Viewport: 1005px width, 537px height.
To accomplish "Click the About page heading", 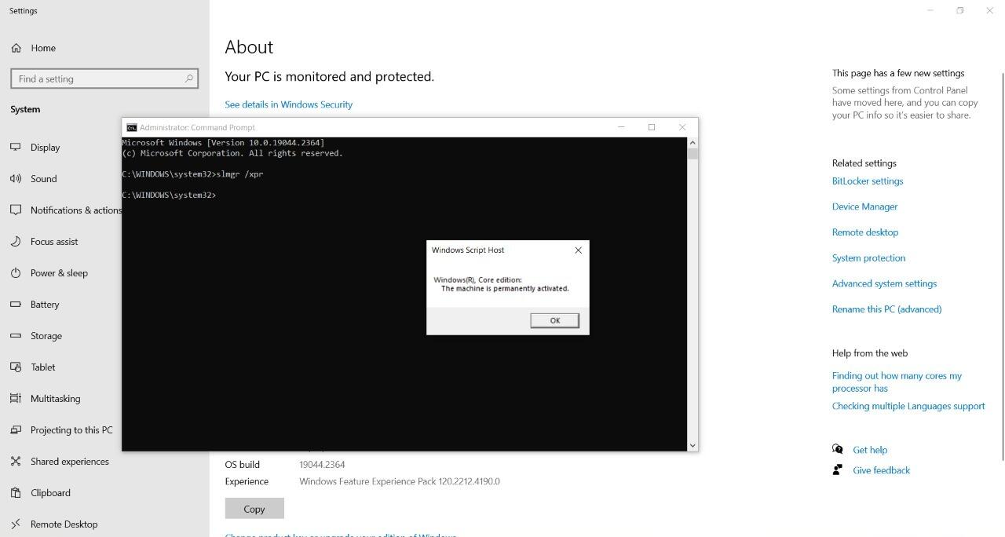I will pyautogui.click(x=249, y=47).
